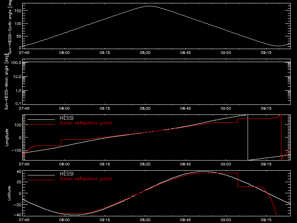Click the 09:00 time label under the Moon angle plot
This screenshot has height=223, width=297.
pos(226,109)
